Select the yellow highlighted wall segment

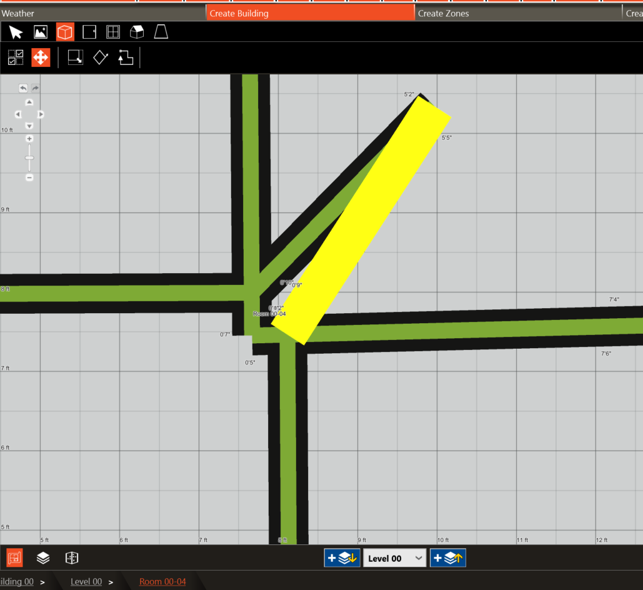[x=361, y=220]
